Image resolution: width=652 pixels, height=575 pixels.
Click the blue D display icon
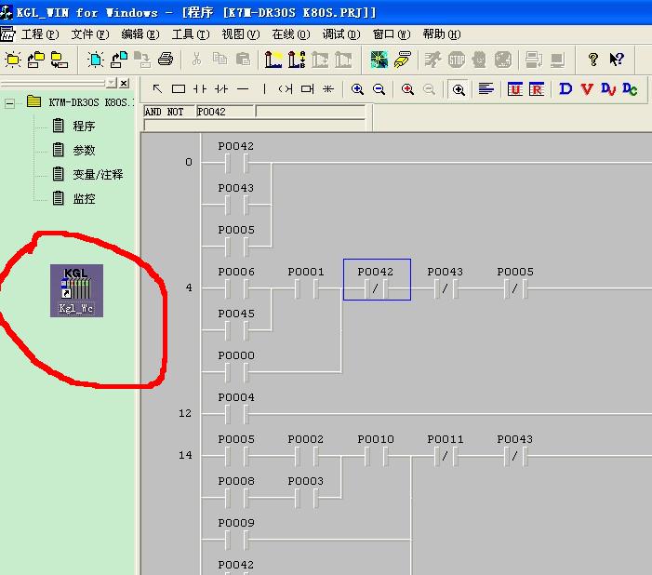[x=565, y=89]
